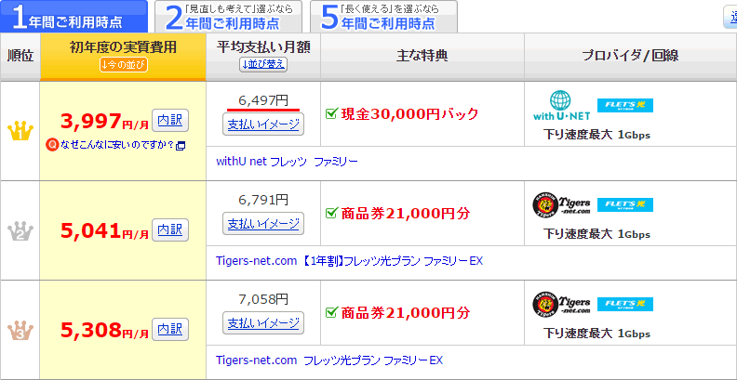Click the bronze crown rank 3 icon
Screen dimensions: 737x380
(20, 330)
